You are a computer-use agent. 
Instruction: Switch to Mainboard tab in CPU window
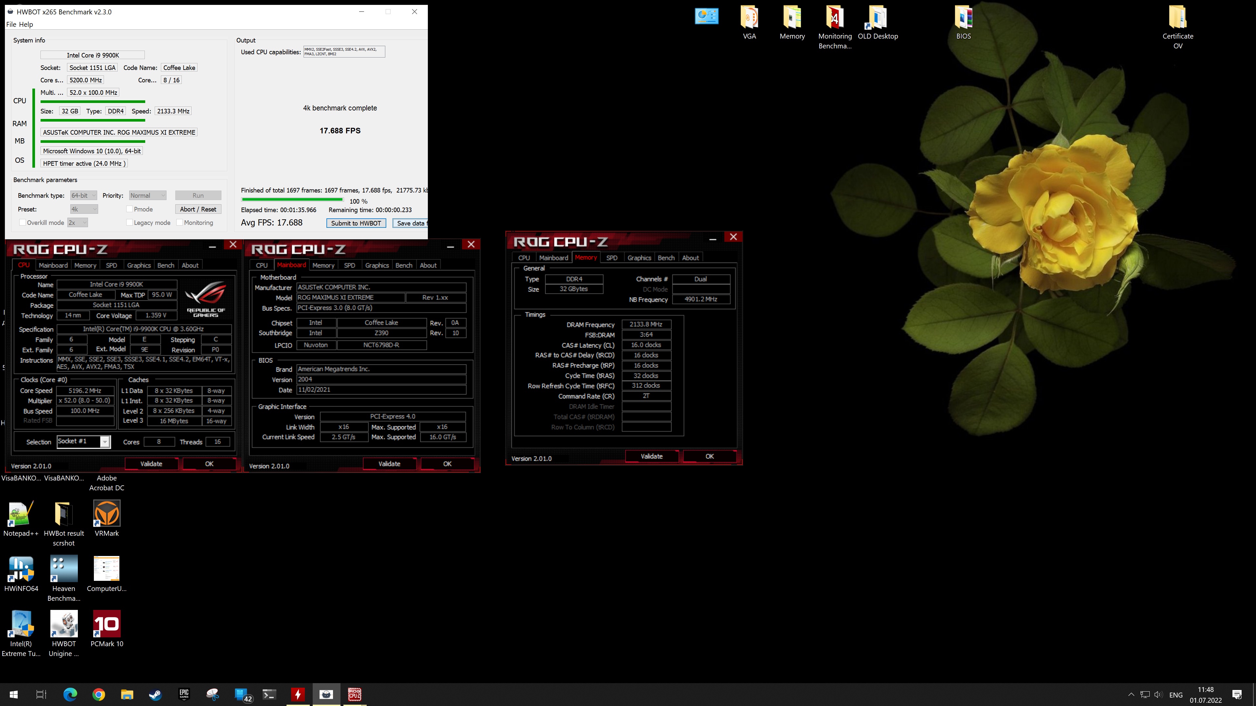(x=53, y=265)
